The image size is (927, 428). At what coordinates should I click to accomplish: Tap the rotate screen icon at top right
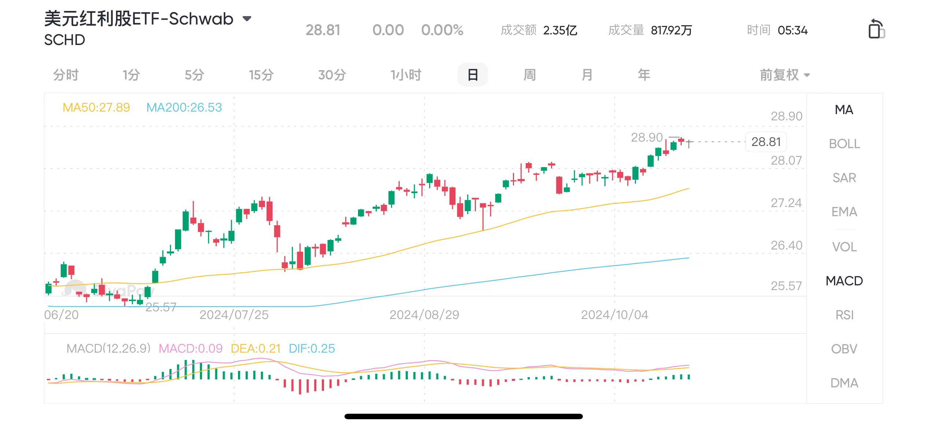click(876, 29)
